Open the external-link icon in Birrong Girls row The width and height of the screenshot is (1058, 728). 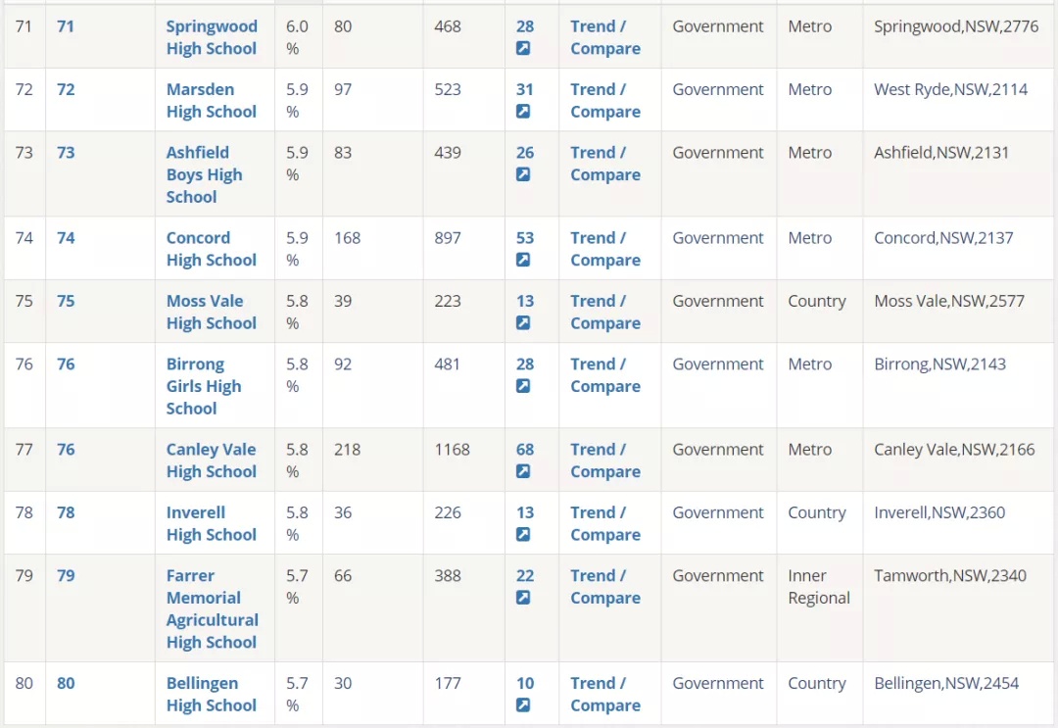click(x=523, y=386)
